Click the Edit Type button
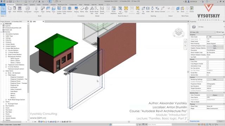 220,32
